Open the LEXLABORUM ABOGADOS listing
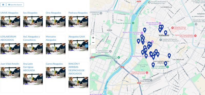 click(x=8, y=38)
